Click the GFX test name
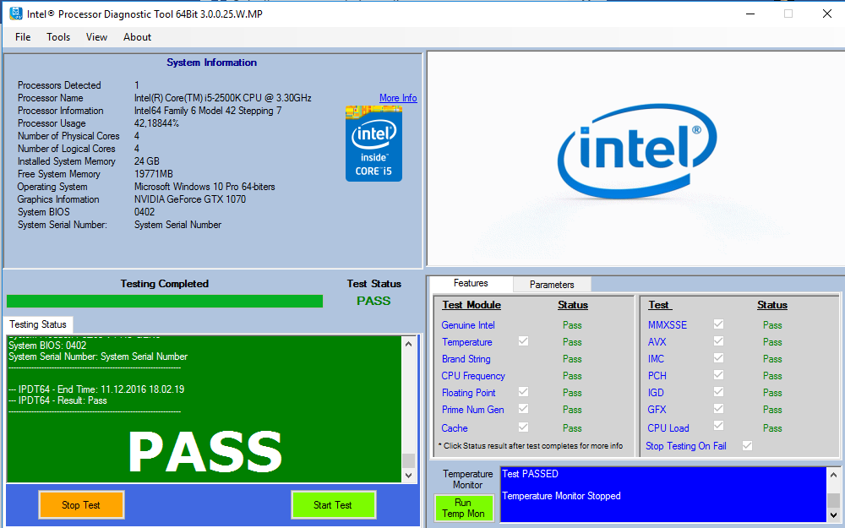The height and width of the screenshot is (528, 845). coord(657,410)
